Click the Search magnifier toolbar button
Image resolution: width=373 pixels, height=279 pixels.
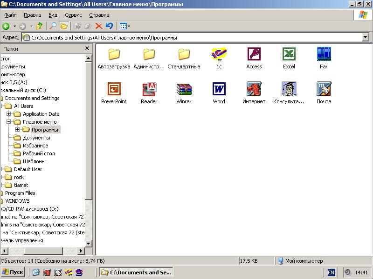point(53,27)
